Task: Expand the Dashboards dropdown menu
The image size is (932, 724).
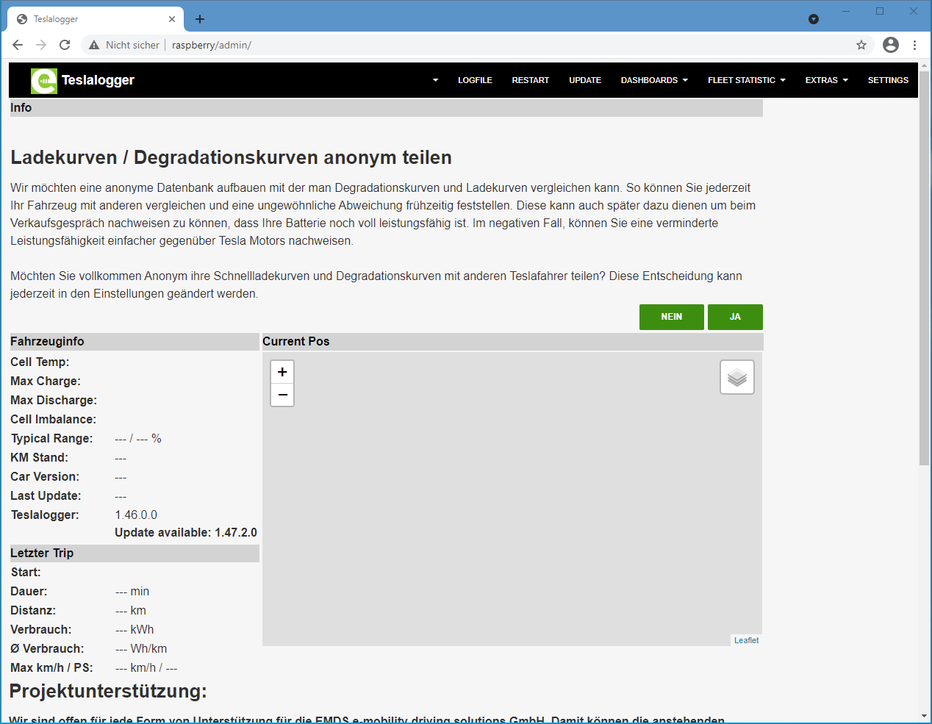Action: coord(653,80)
